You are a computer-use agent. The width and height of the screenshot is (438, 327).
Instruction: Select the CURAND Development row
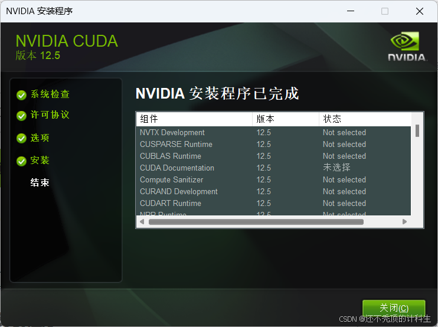(273, 191)
